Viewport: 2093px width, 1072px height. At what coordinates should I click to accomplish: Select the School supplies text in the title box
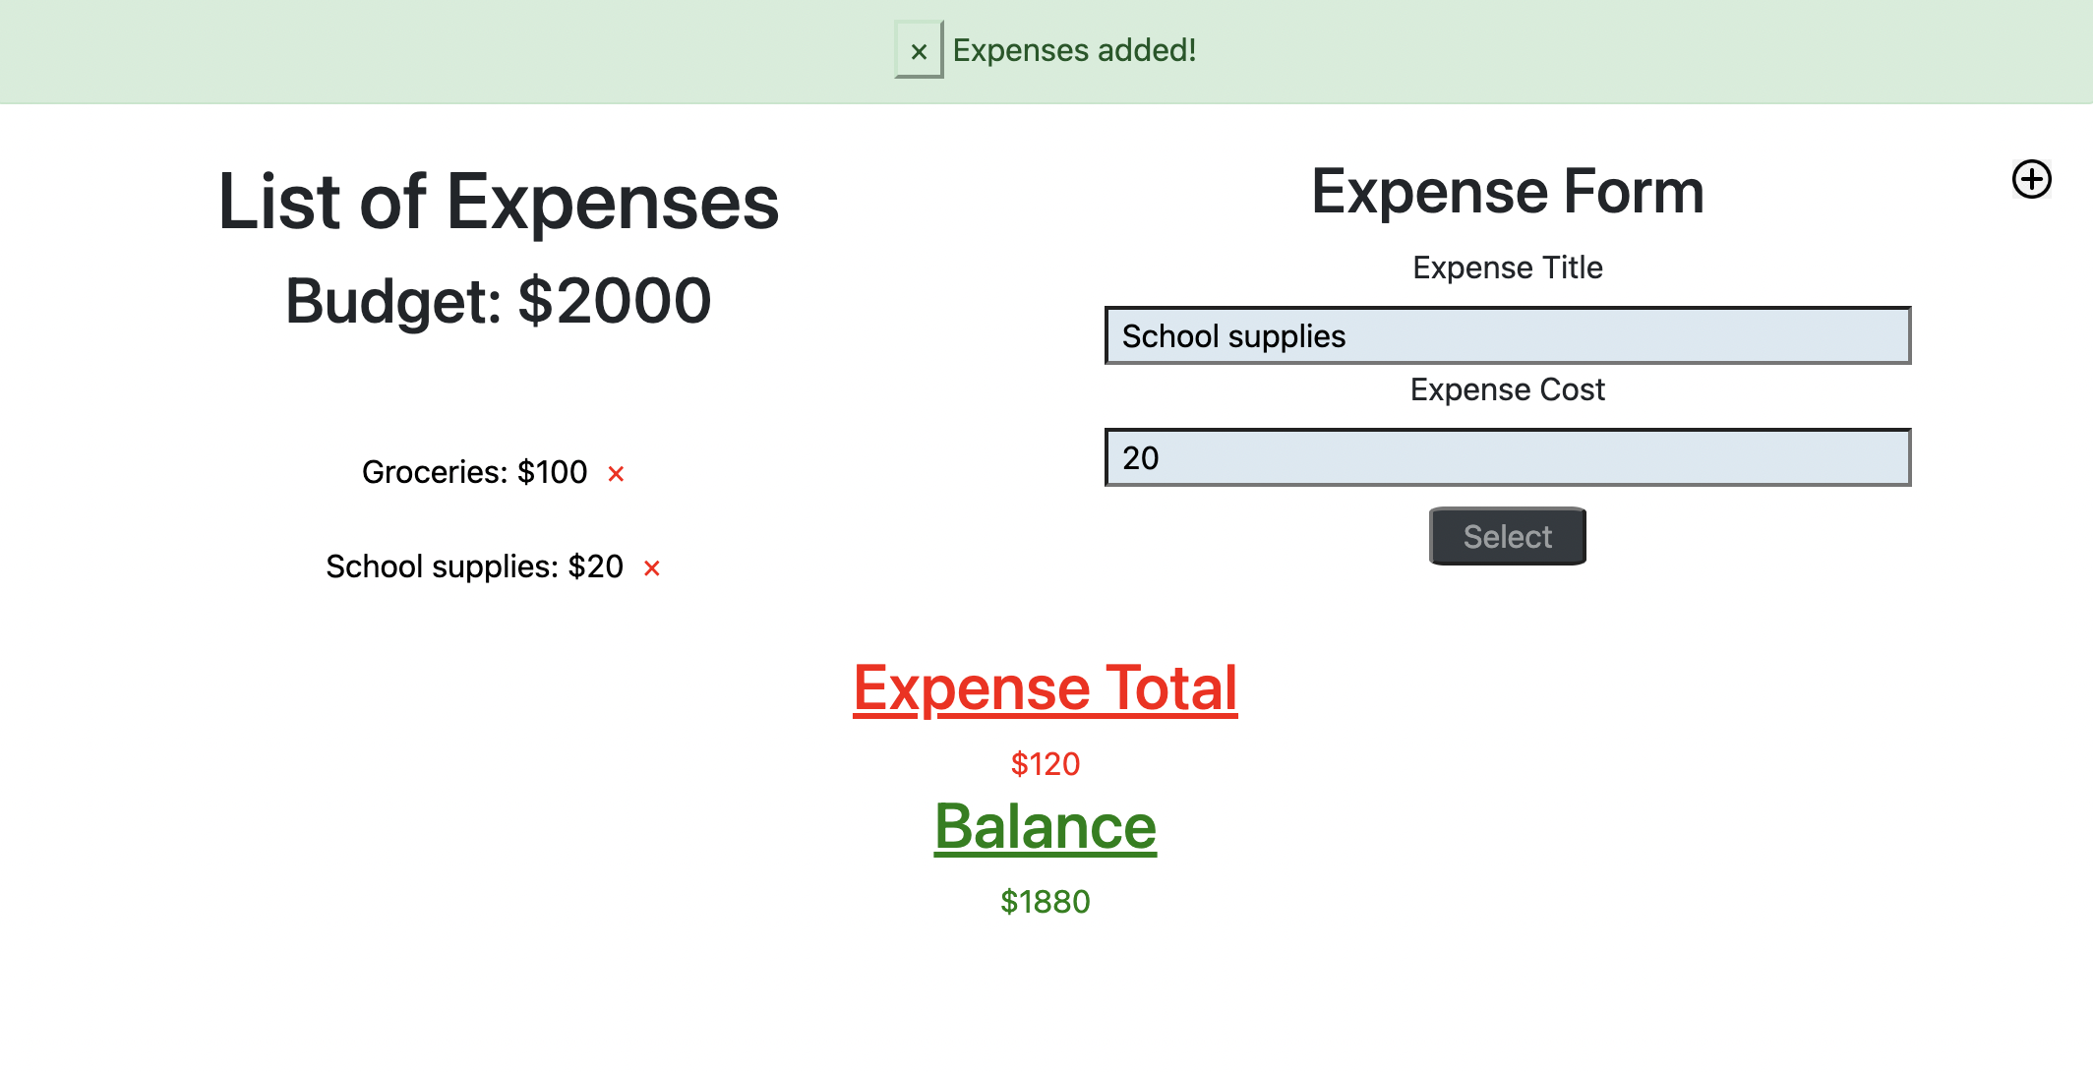point(1234,336)
